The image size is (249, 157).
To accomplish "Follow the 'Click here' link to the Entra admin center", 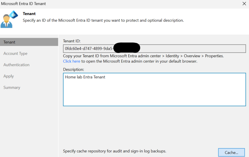I will pyautogui.click(x=72, y=61).
